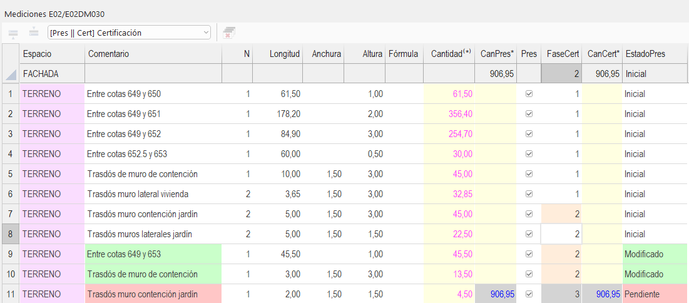
Task: Toggle the Pres checkbox in row 11
Action: tap(529, 294)
